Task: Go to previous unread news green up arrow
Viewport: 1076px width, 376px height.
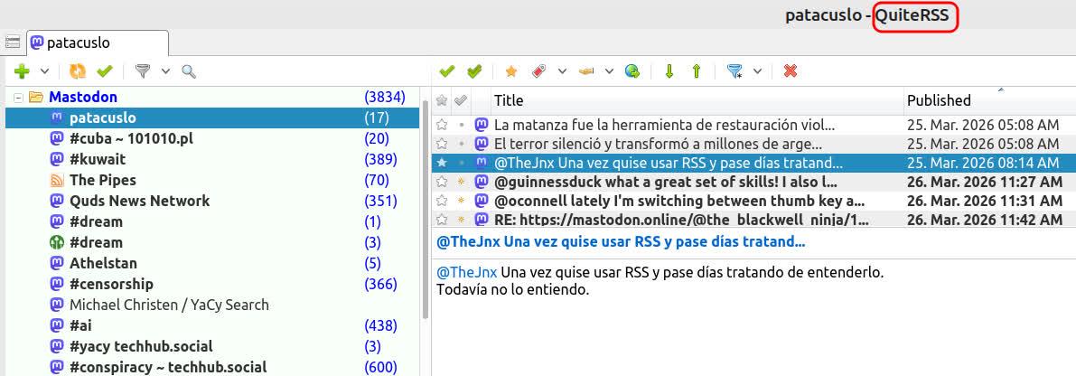Action: [696, 70]
